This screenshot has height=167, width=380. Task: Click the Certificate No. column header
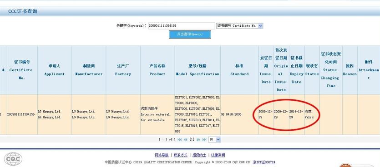coord(22,70)
